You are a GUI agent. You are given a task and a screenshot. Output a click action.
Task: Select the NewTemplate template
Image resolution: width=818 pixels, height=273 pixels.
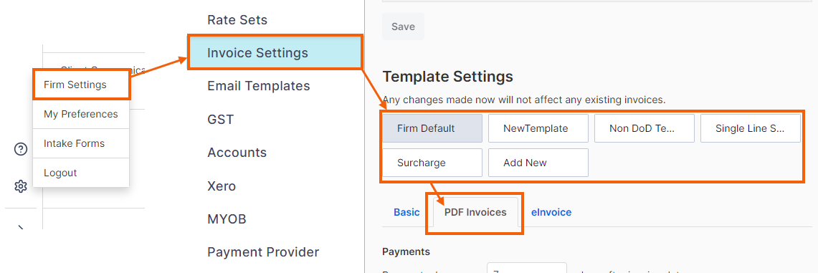tap(538, 128)
